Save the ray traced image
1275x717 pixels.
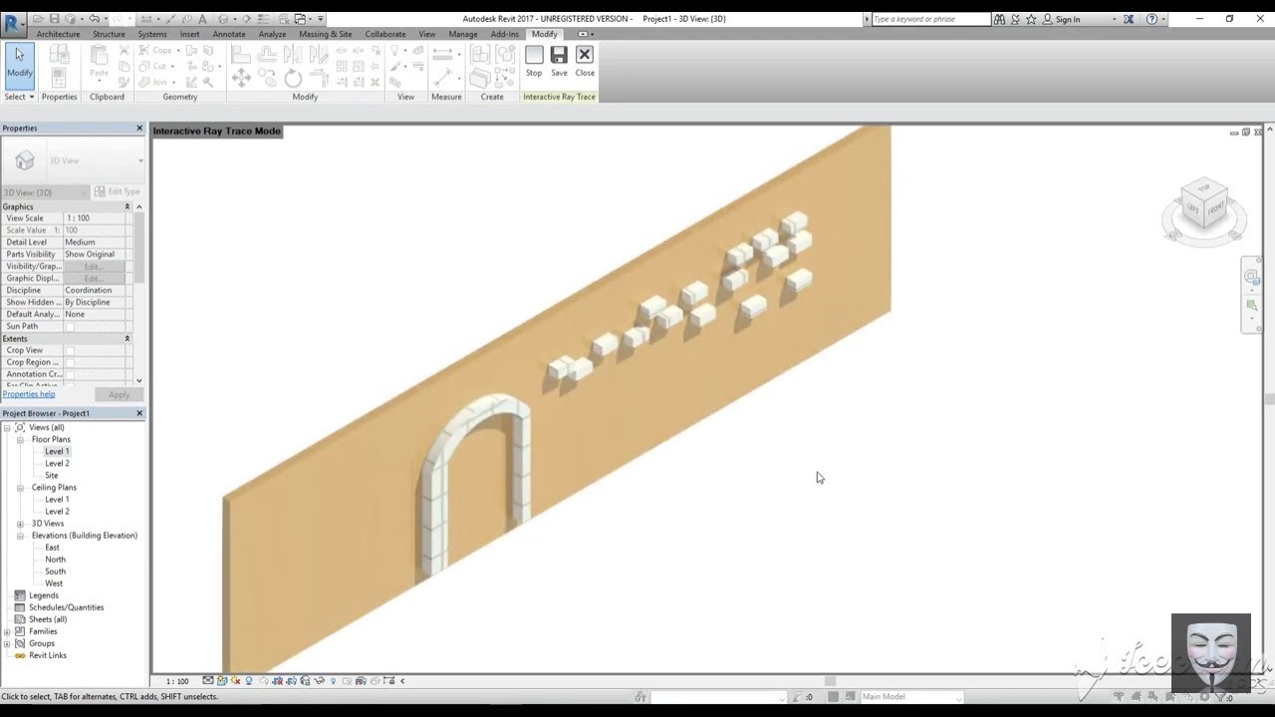pos(559,60)
